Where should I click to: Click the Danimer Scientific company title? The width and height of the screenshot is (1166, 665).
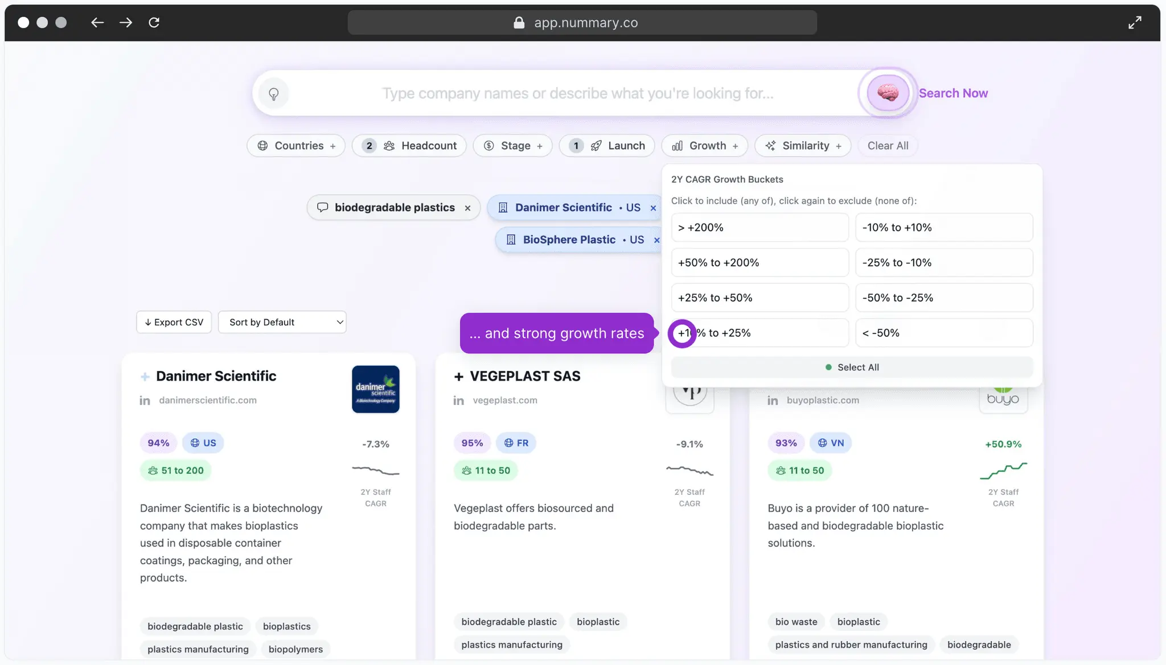[x=216, y=377]
